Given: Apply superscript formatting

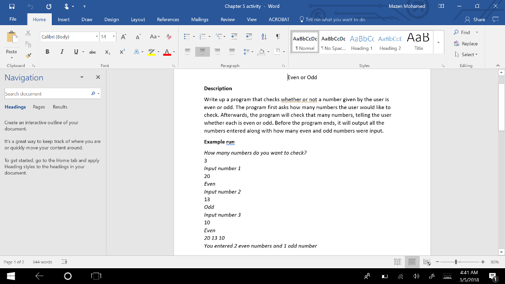Looking at the screenshot, I should [122, 51].
